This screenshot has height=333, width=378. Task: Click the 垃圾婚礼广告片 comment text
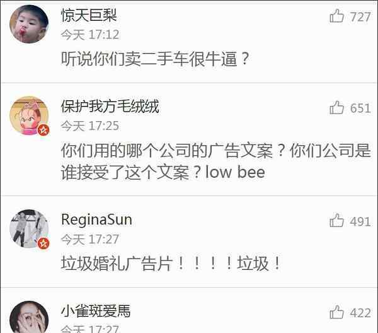tap(171, 263)
